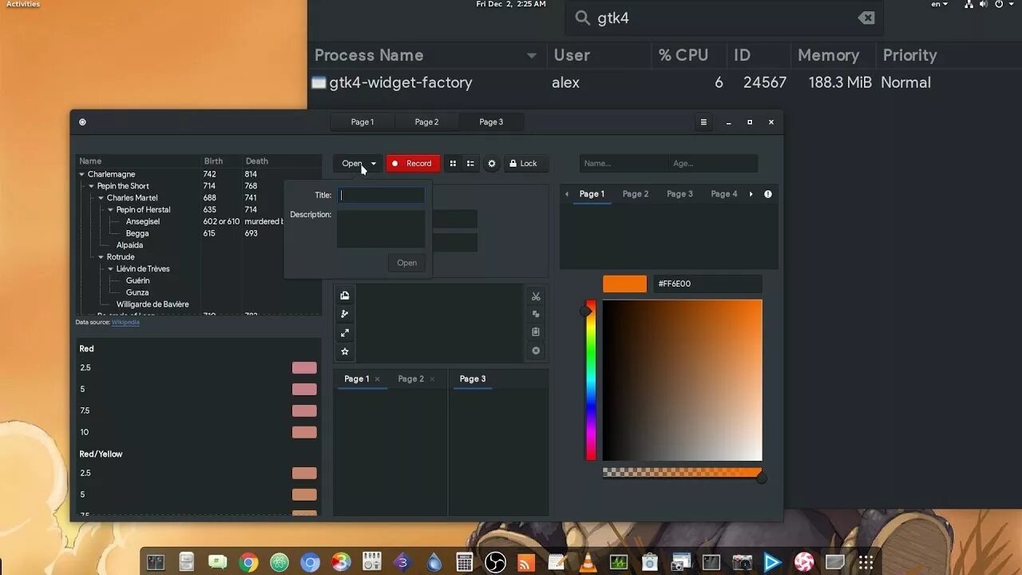Collapse the Rotrude tree row

101,257
